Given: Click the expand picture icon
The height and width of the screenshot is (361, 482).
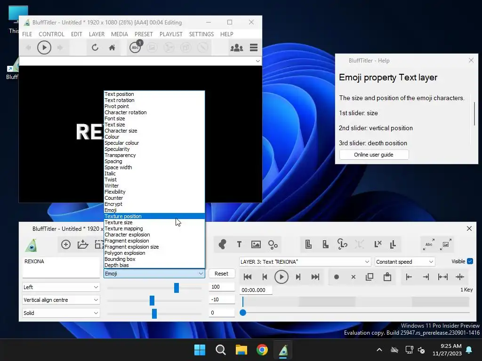Looking at the screenshot, I should 445,244.
